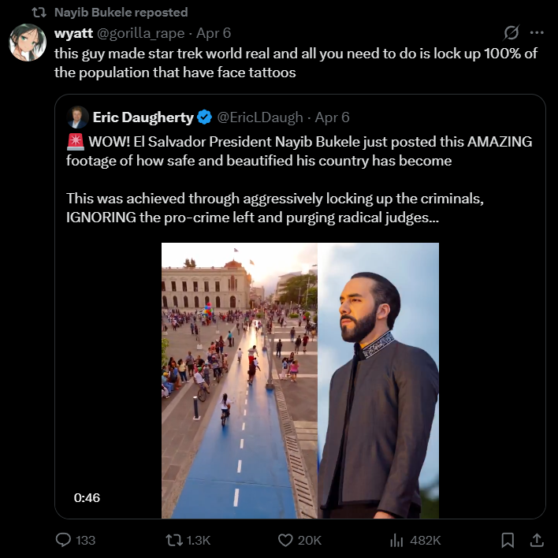Click the blue verified badge
Viewport: 558px width, 558px height.
tap(204, 117)
